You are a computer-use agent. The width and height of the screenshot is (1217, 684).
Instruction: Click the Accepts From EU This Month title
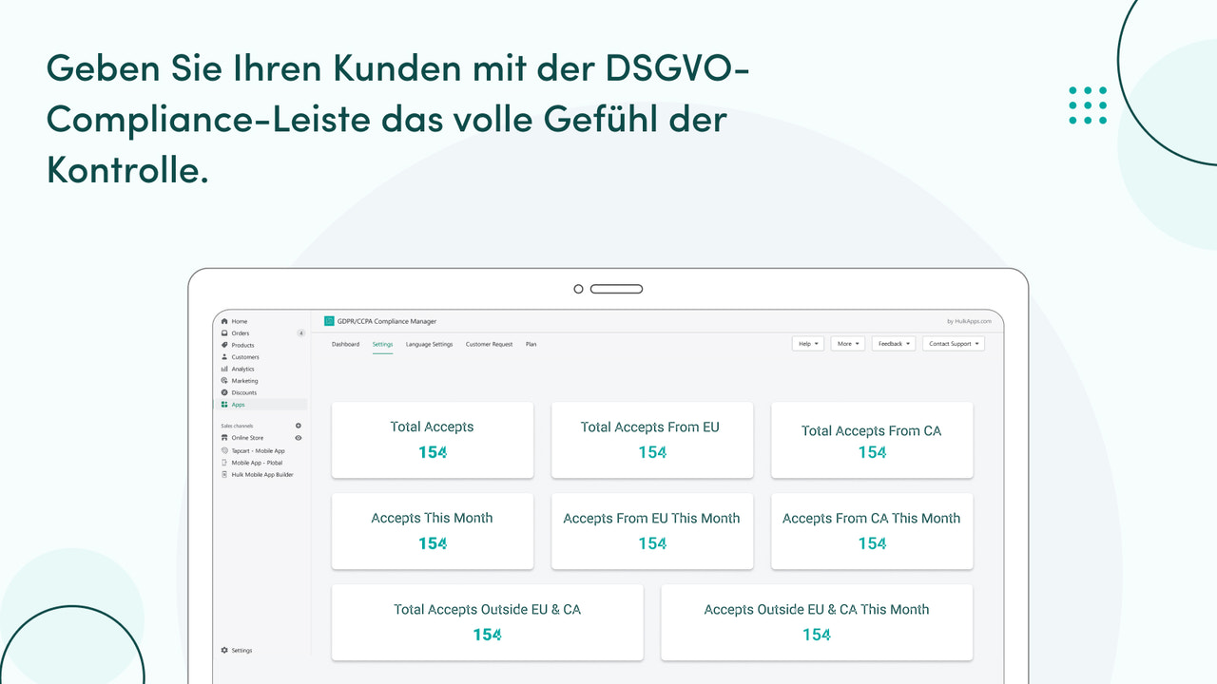[651, 519]
